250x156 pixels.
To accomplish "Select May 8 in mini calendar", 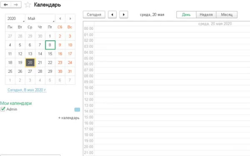I will 50,45.
